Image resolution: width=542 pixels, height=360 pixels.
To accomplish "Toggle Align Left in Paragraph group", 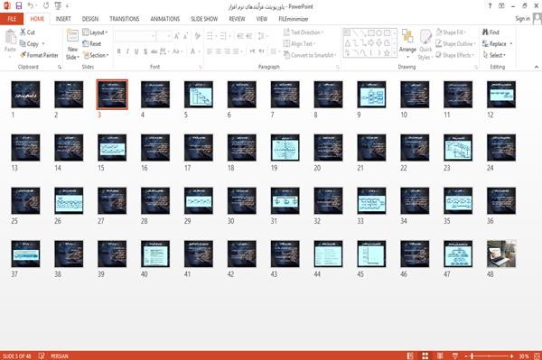I will [210, 51].
